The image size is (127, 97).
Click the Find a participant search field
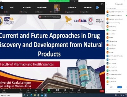(x=116, y=8)
